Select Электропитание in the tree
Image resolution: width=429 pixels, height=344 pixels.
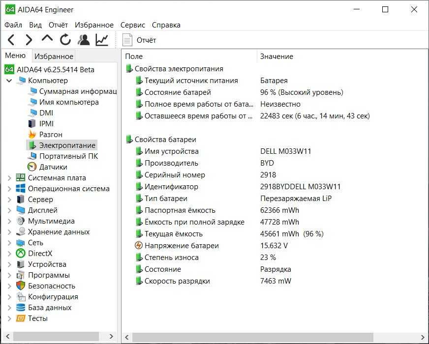[67, 145]
